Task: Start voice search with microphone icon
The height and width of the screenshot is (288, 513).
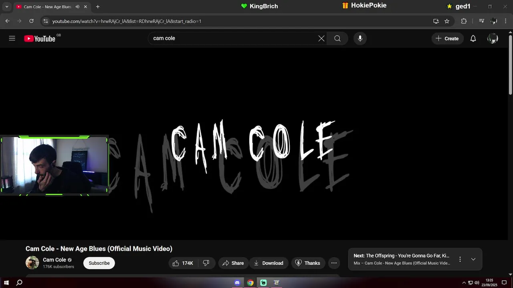Action: (x=360, y=38)
